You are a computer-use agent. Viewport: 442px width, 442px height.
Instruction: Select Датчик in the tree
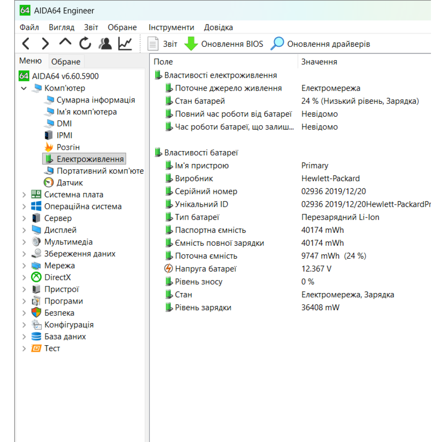click(x=69, y=183)
